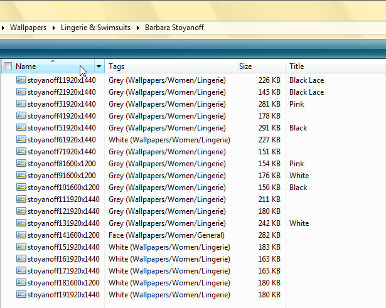Click the file icon beside stoyanoff101600x1200

[x=21, y=188]
